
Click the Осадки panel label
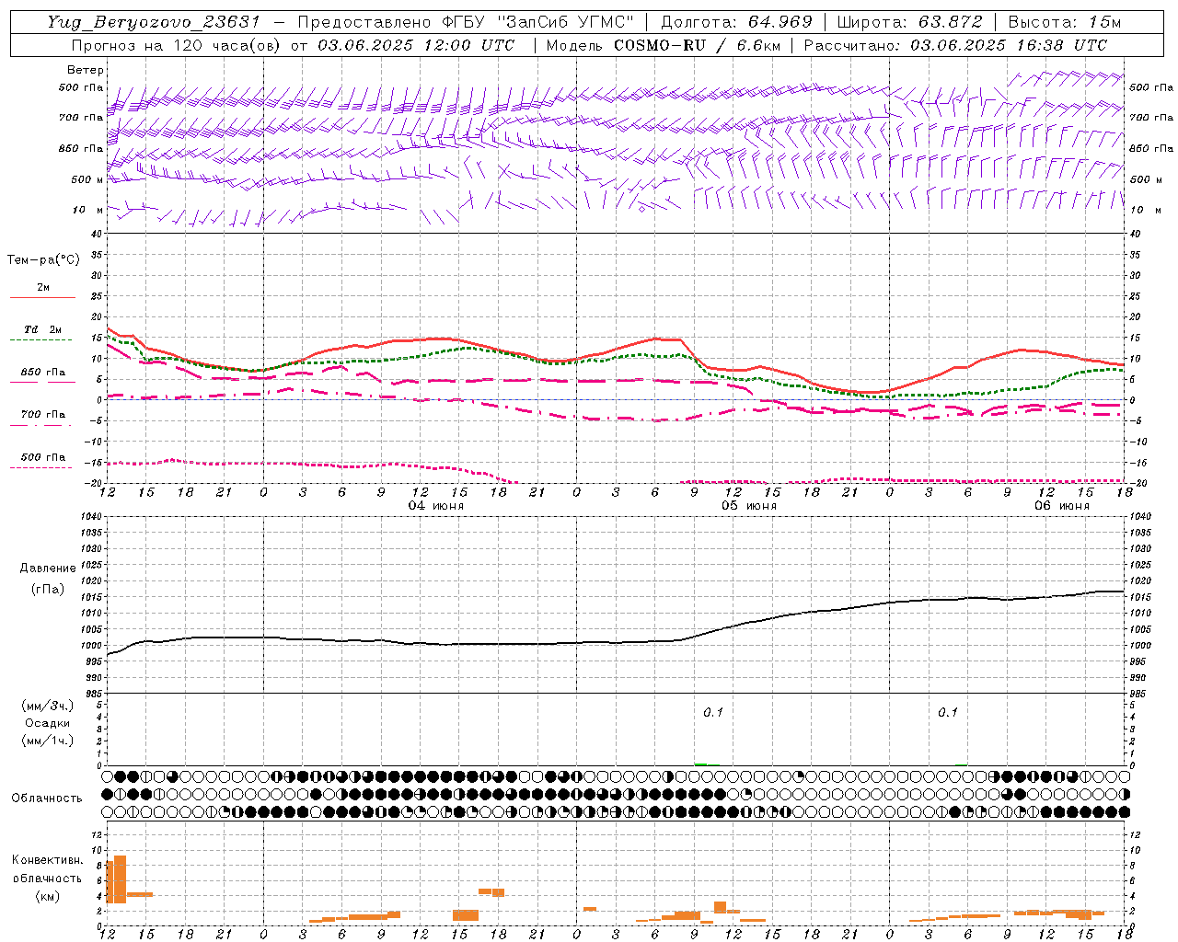click(x=48, y=723)
